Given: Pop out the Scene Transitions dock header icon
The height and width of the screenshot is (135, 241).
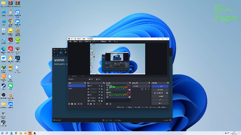Looking at the screenshot, I should [149, 83].
